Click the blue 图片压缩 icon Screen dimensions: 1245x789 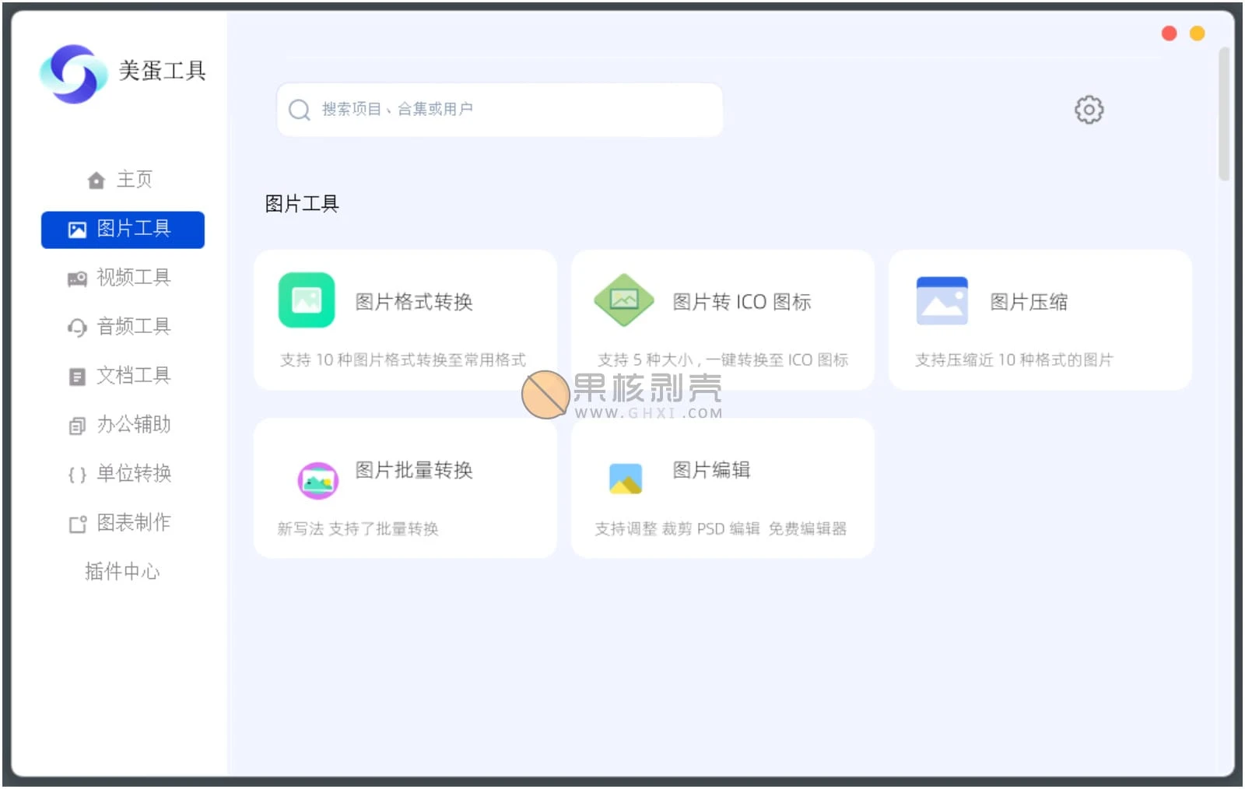942,300
